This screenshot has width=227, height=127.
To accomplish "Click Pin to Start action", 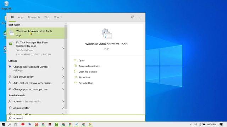I will [84, 77].
